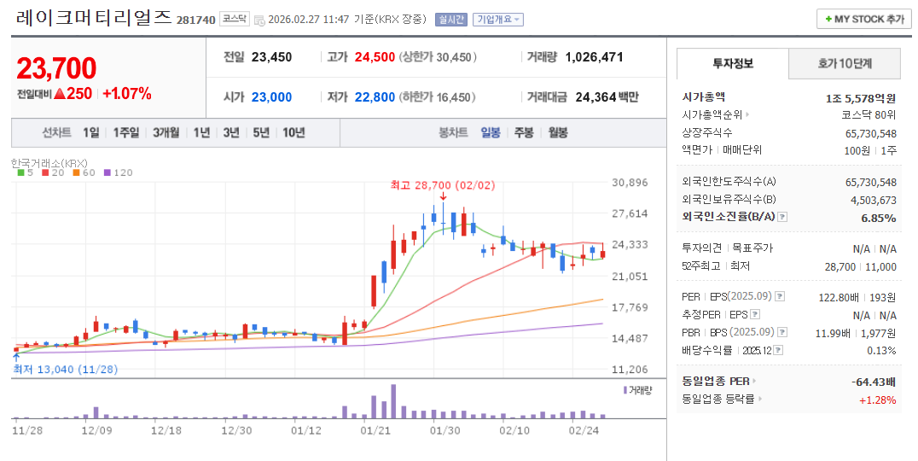Click PBR value 11.99배
Viewport: 918px width, 461px height.
[833, 333]
